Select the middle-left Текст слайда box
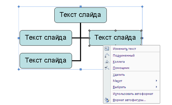 (x=46, y=38)
